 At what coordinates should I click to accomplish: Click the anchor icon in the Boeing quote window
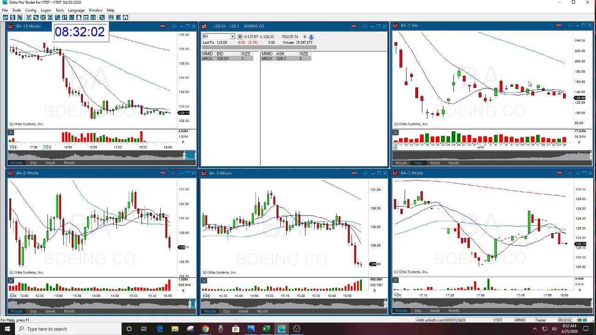pos(311,37)
